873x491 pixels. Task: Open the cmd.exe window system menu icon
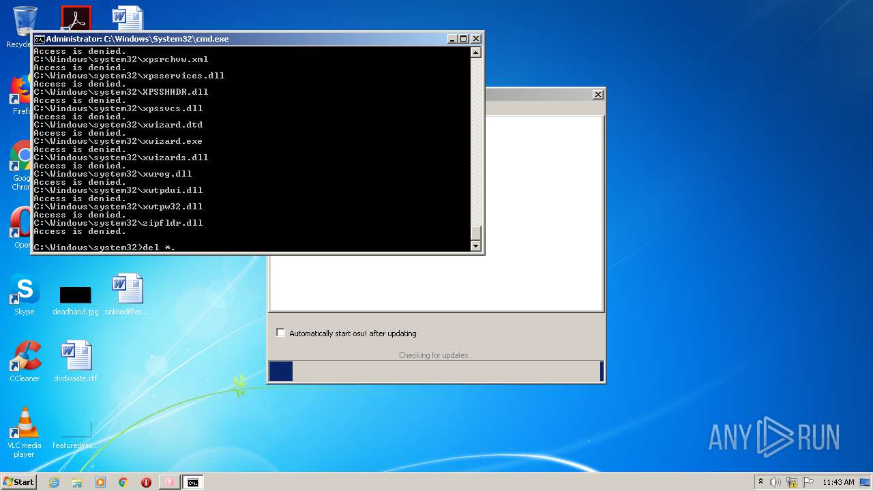point(39,39)
